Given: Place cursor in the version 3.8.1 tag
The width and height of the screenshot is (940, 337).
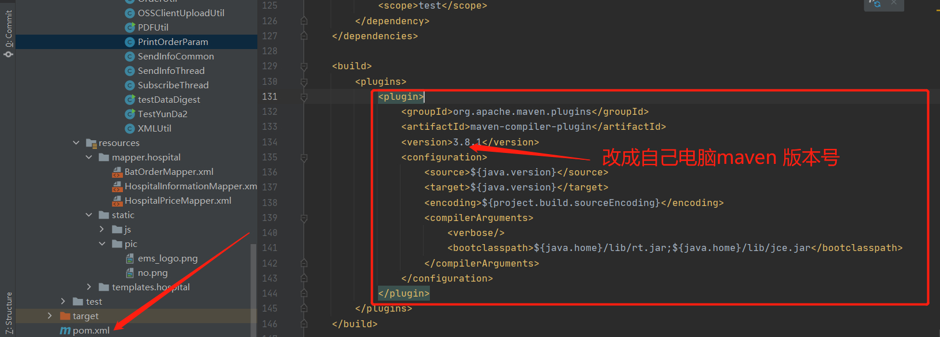Looking at the screenshot, I should pyautogui.click(x=470, y=142).
